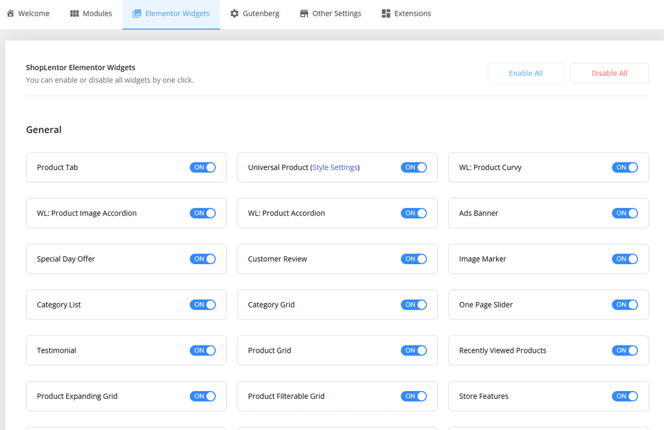Click the Disable All button
The image size is (664, 430).
610,73
